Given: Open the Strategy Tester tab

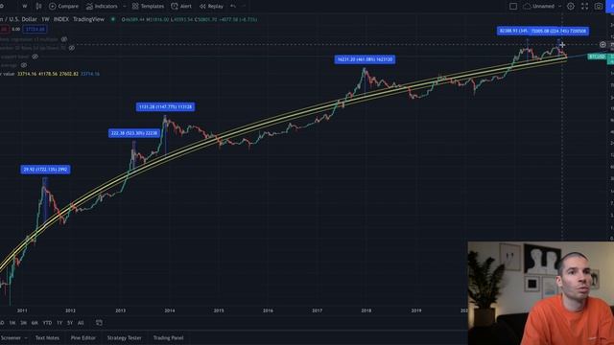Looking at the screenshot, I should click(x=124, y=338).
